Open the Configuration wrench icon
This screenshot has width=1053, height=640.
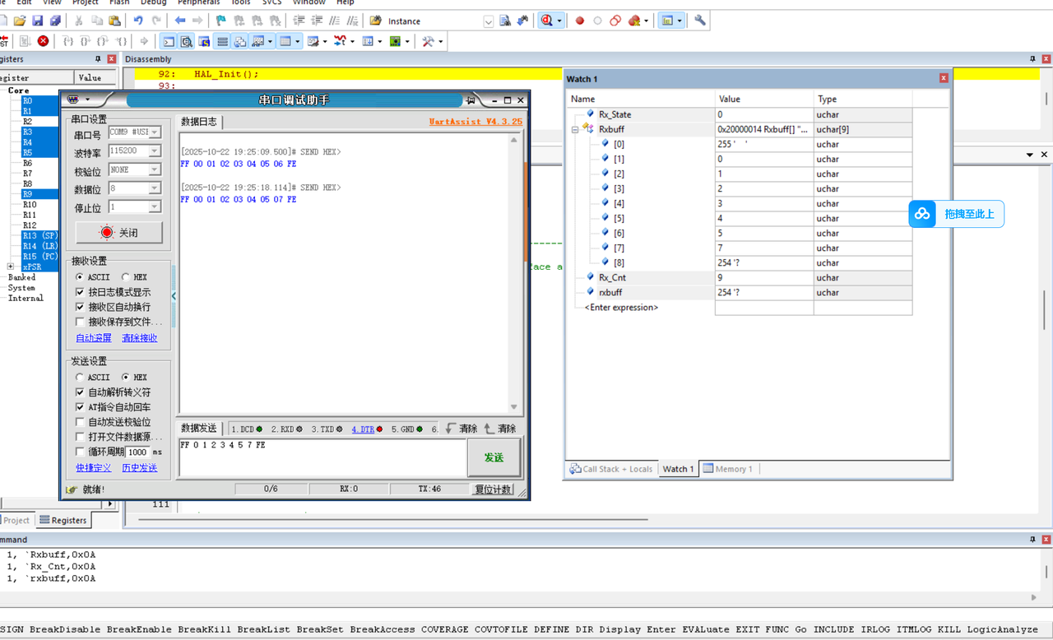coord(700,21)
